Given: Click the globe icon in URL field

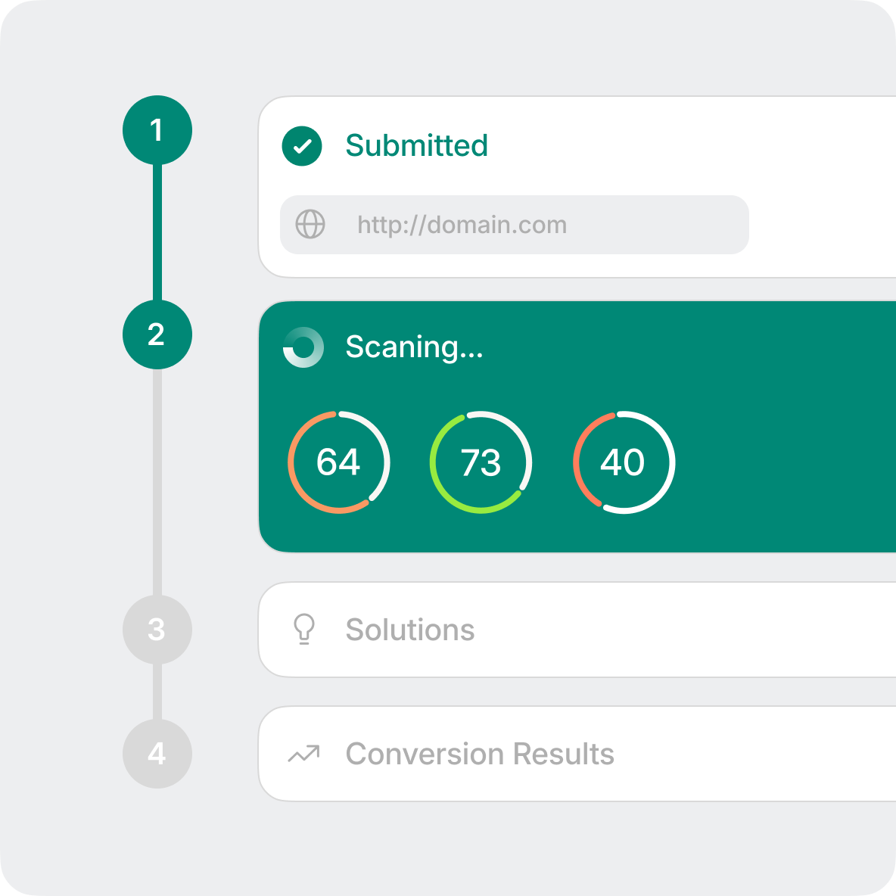Looking at the screenshot, I should (x=310, y=225).
